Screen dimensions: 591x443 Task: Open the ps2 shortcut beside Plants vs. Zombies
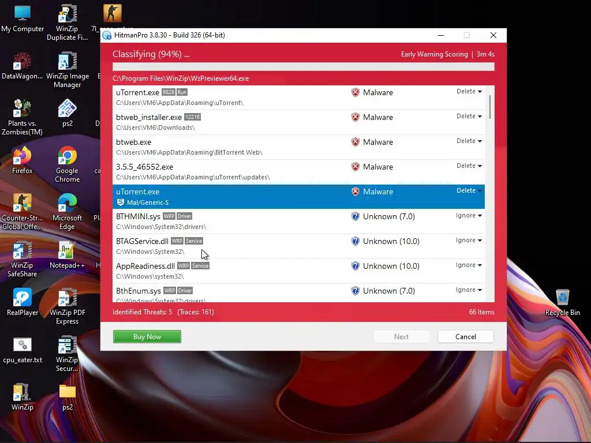click(x=67, y=112)
